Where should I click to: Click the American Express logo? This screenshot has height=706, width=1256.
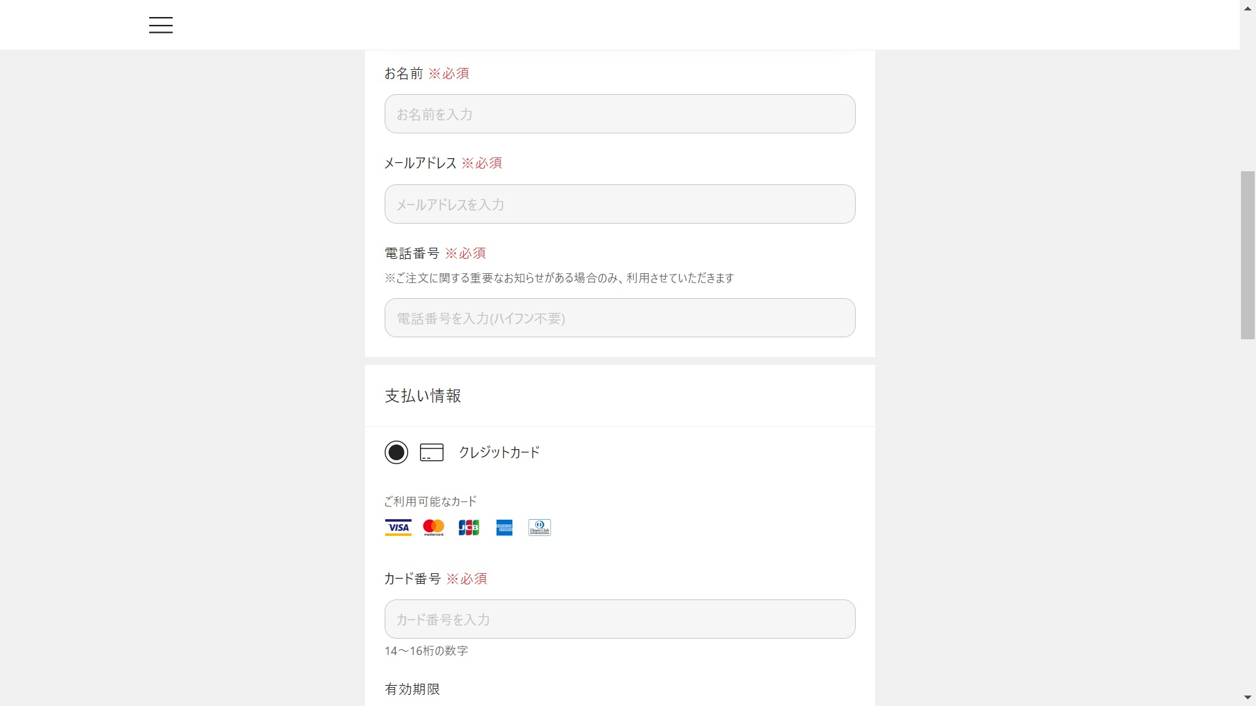click(504, 528)
